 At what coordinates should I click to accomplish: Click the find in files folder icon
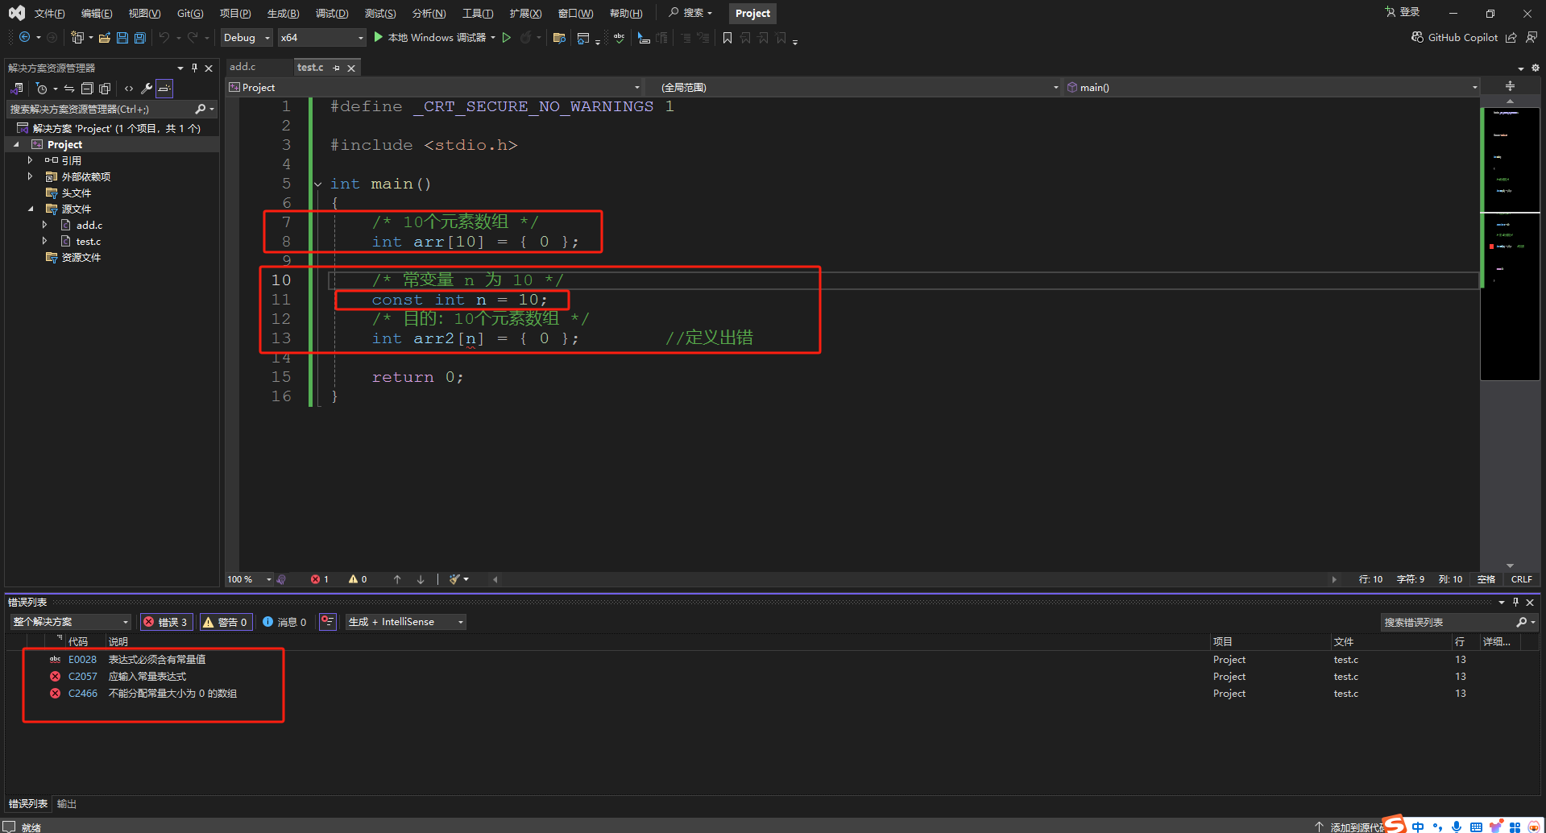559,38
